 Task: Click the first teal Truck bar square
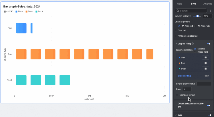pyautogui.click(x=21, y=80)
